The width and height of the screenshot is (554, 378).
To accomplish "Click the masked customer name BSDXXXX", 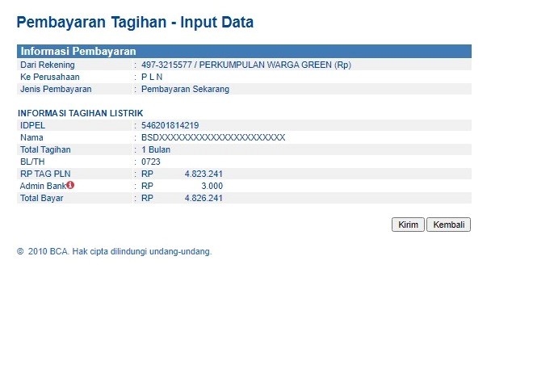I will (213, 137).
